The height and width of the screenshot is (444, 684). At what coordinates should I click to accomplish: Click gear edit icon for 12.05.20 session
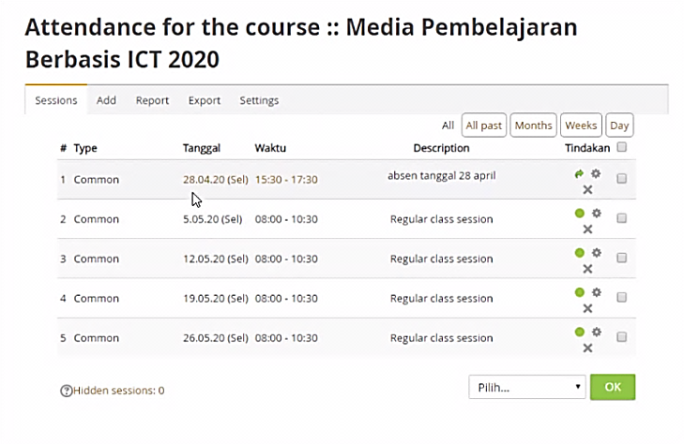coord(596,253)
